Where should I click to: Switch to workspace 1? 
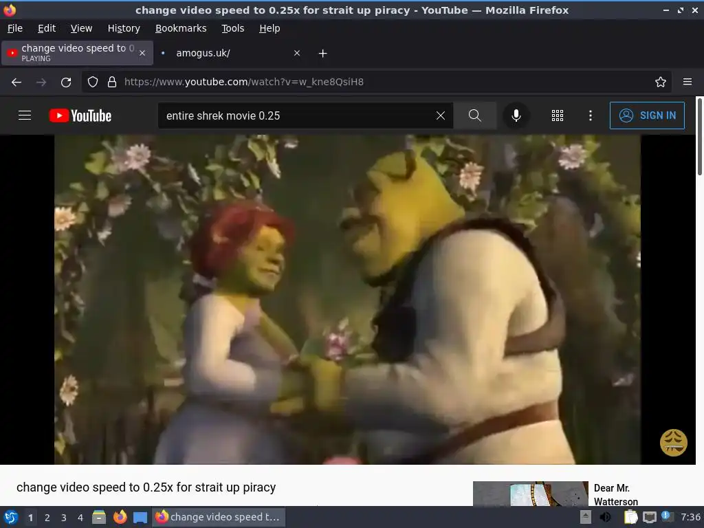pyautogui.click(x=30, y=518)
